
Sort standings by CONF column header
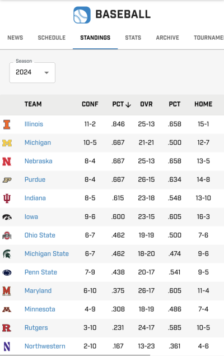click(x=90, y=104)
